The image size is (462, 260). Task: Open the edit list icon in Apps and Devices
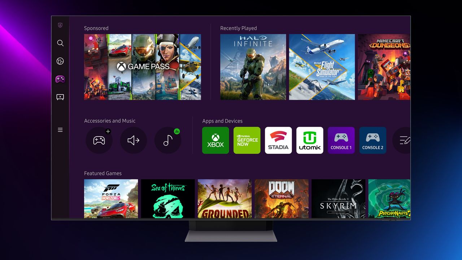pyautogui.click(x=402, y=140)
